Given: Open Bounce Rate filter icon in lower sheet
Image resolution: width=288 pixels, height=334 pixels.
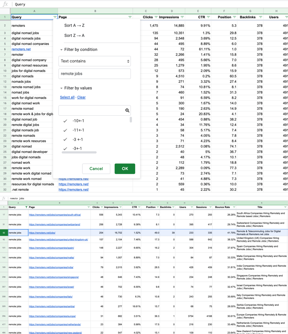Looking at the screenshot, I should pyautogui.click(x=234, y=207).
